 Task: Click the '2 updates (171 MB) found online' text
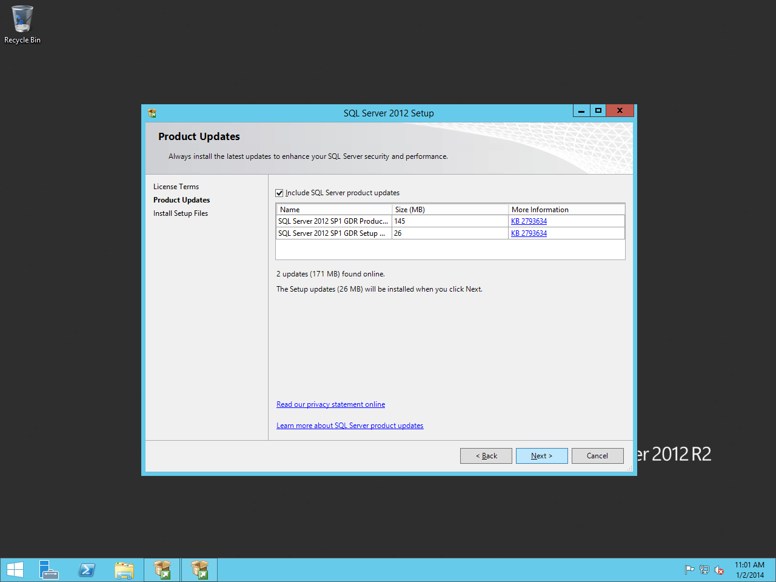tap(330, 274)
